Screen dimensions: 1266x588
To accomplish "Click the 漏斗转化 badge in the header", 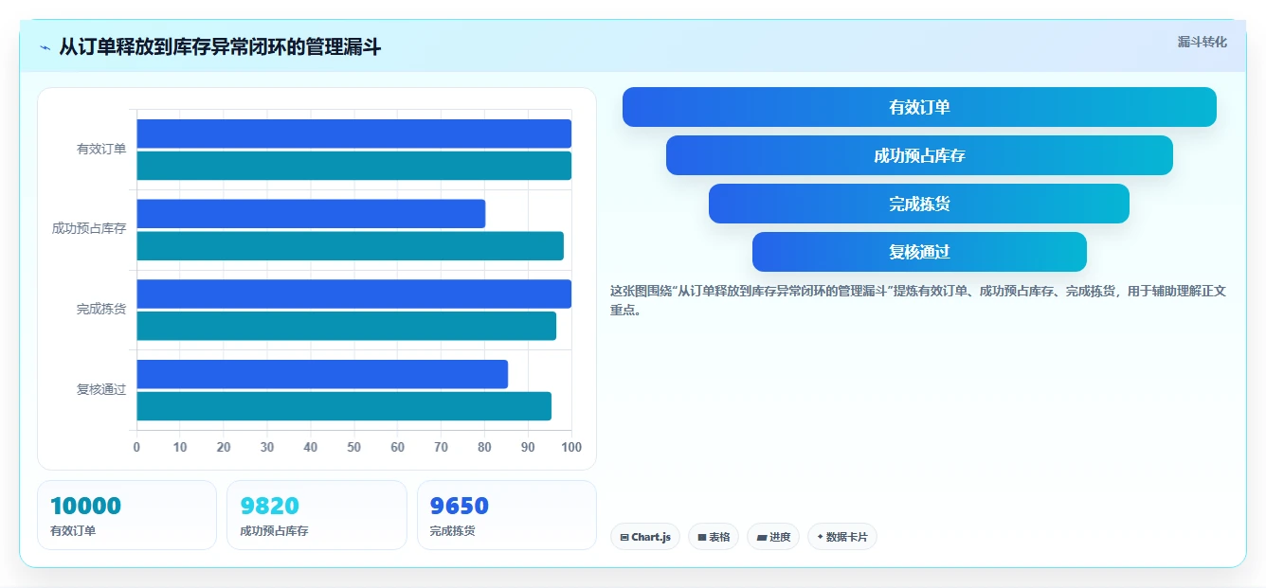I will coord(1202,43).
